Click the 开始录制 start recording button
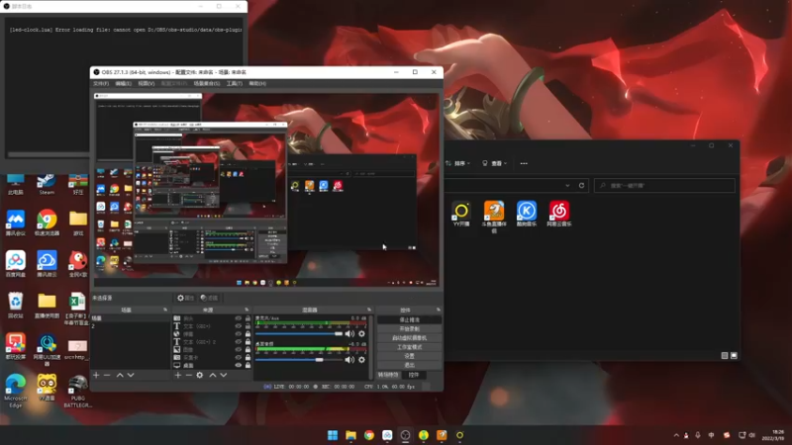The width and height of the screenshot is (792, 445). click(x=409, y=329)
